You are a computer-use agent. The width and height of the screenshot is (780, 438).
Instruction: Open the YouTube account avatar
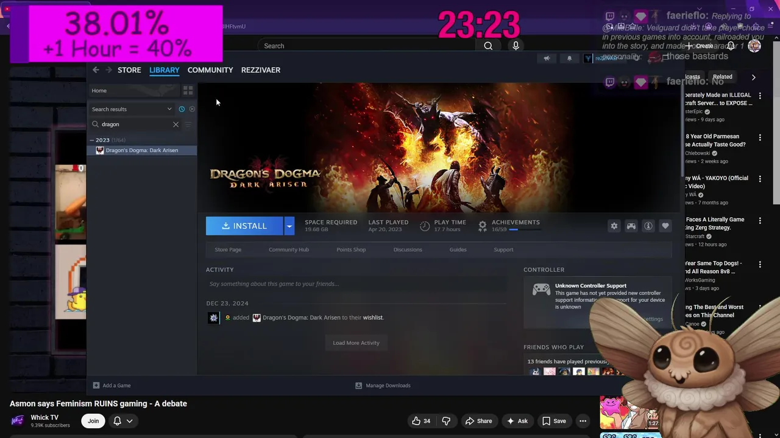pyautogui.click(x=754, y=46)
